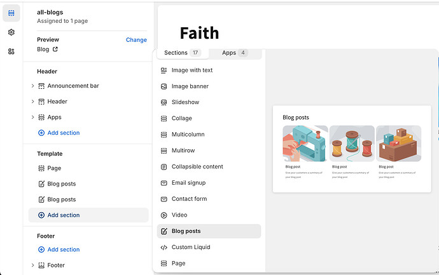Open Blog preview external link icon
This screenshot has height=275, width=439.
pos(55,49)
